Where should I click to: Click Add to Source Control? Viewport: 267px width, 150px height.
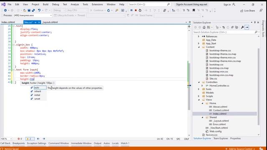240,149
